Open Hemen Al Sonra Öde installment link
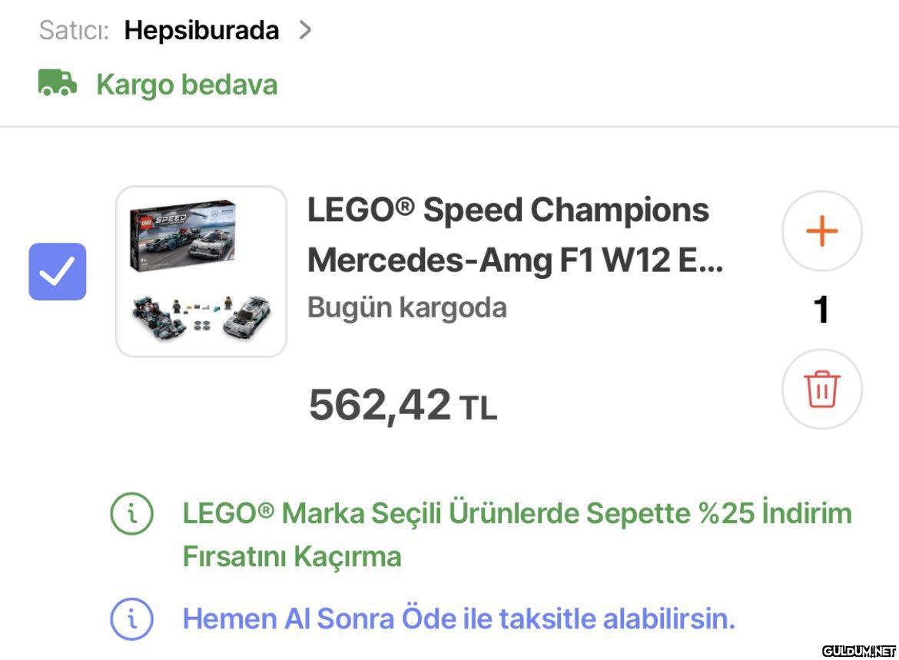This screenshot has width=899, height=660. tap(458, 619)
